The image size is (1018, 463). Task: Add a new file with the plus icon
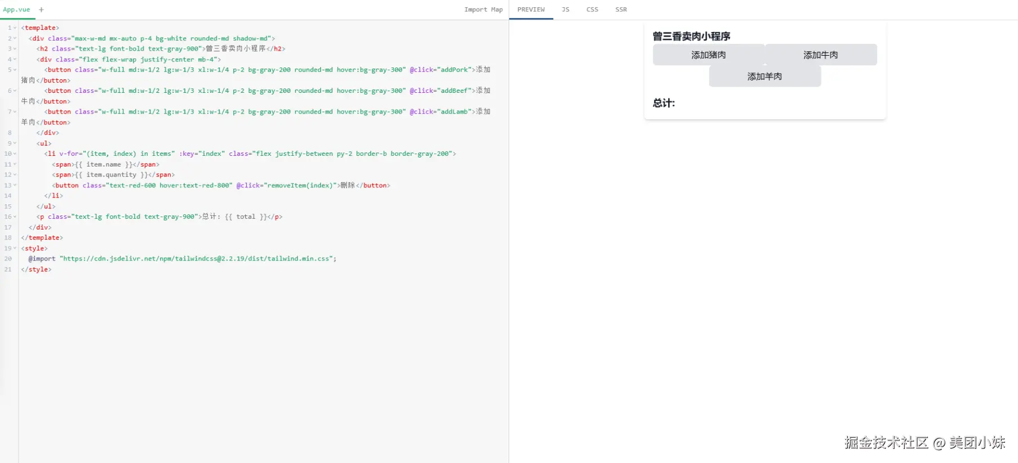click(41, 10)
